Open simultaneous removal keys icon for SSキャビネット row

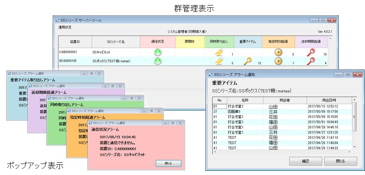[x=219, y=52]
